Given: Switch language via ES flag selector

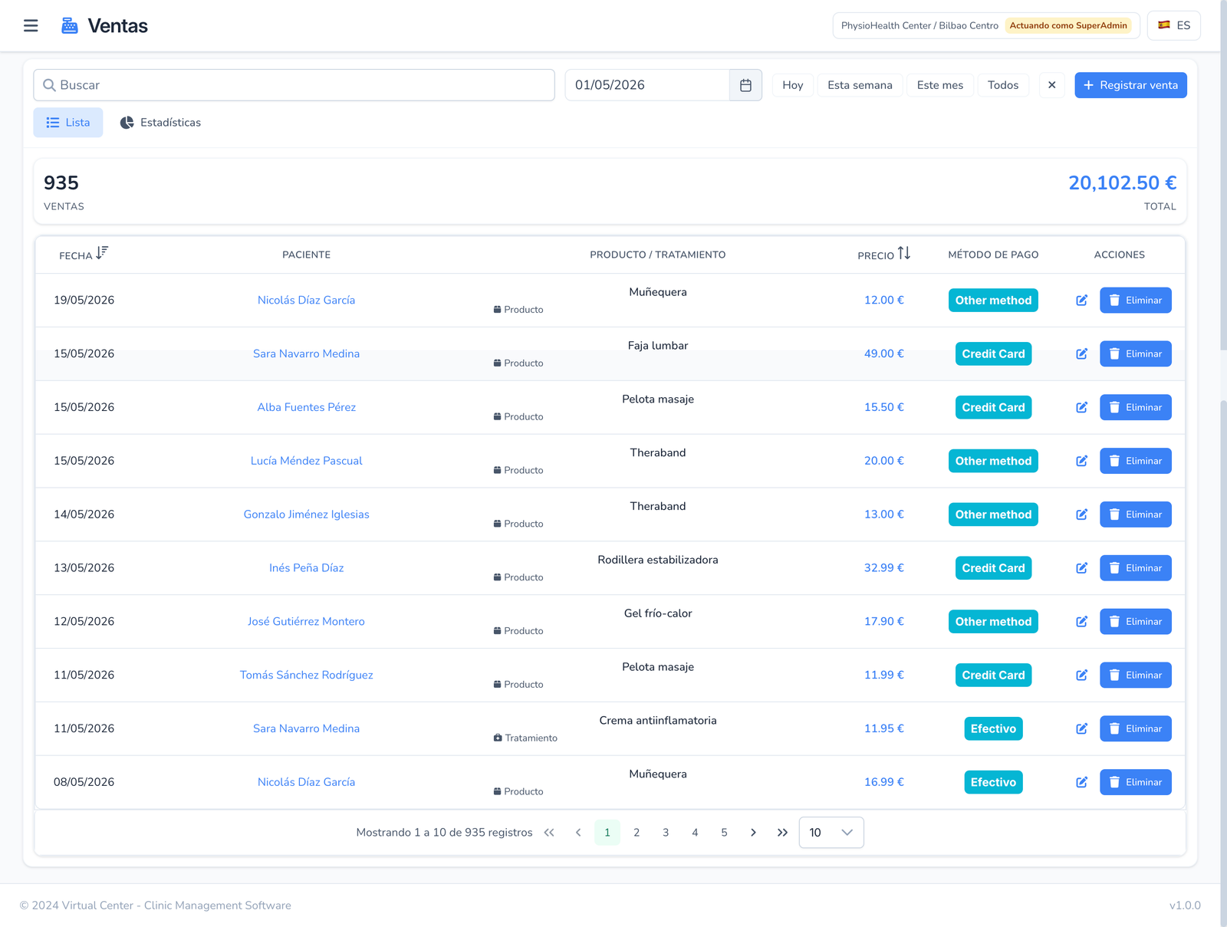Looking at the screenshot, I should [1174, 25].
